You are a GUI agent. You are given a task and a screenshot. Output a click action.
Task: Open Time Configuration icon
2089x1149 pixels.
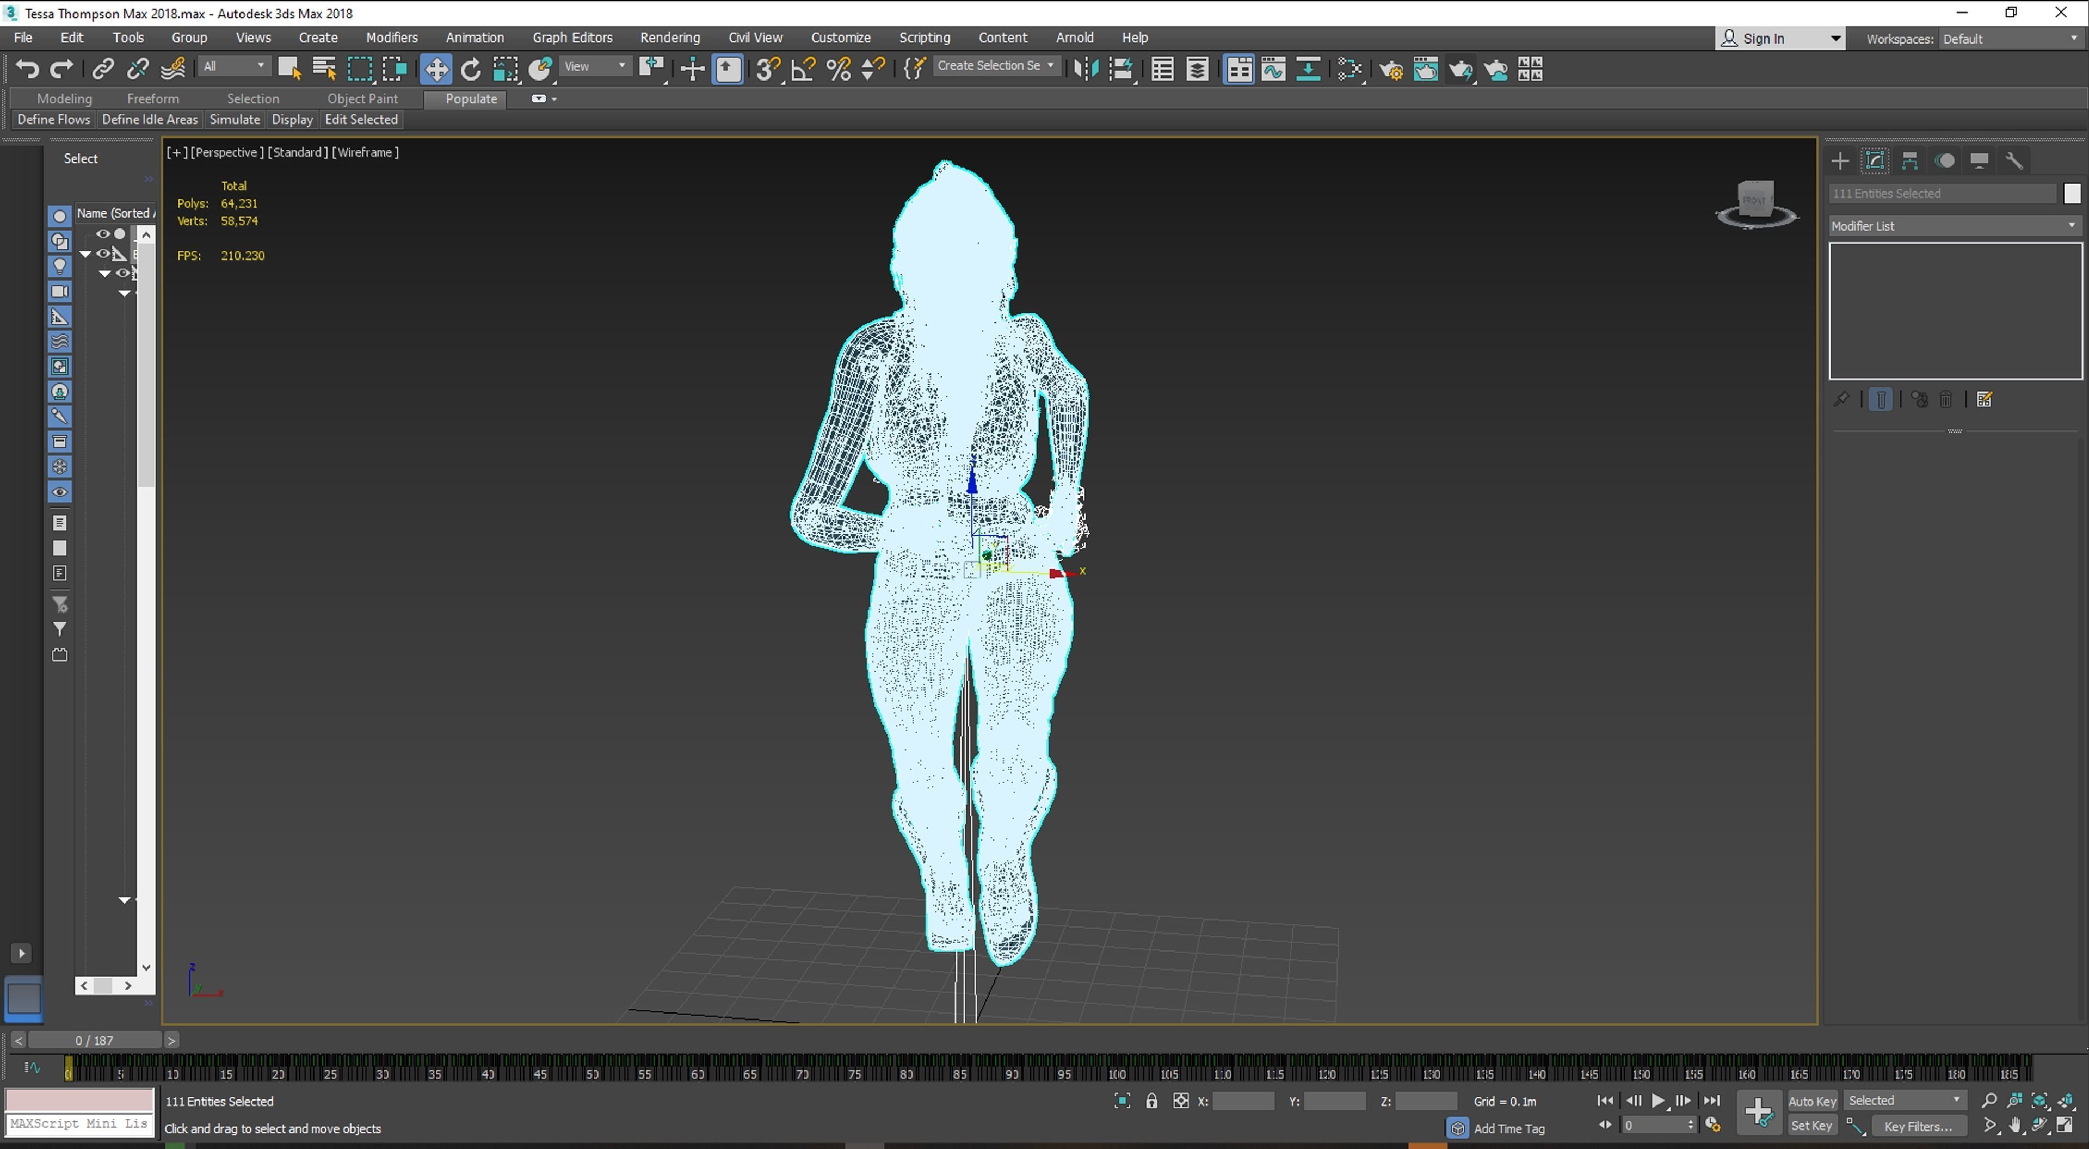pos(1713,1126)
